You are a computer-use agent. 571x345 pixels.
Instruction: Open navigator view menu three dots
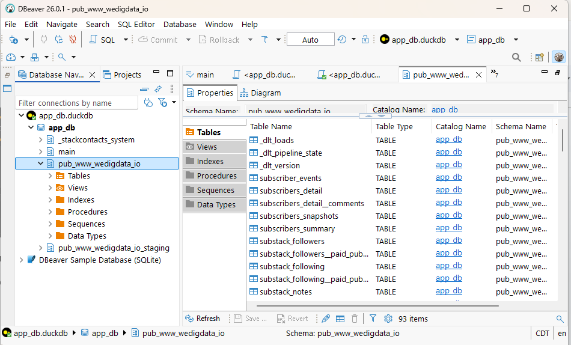pyautogui.click(x=172, y=89)
